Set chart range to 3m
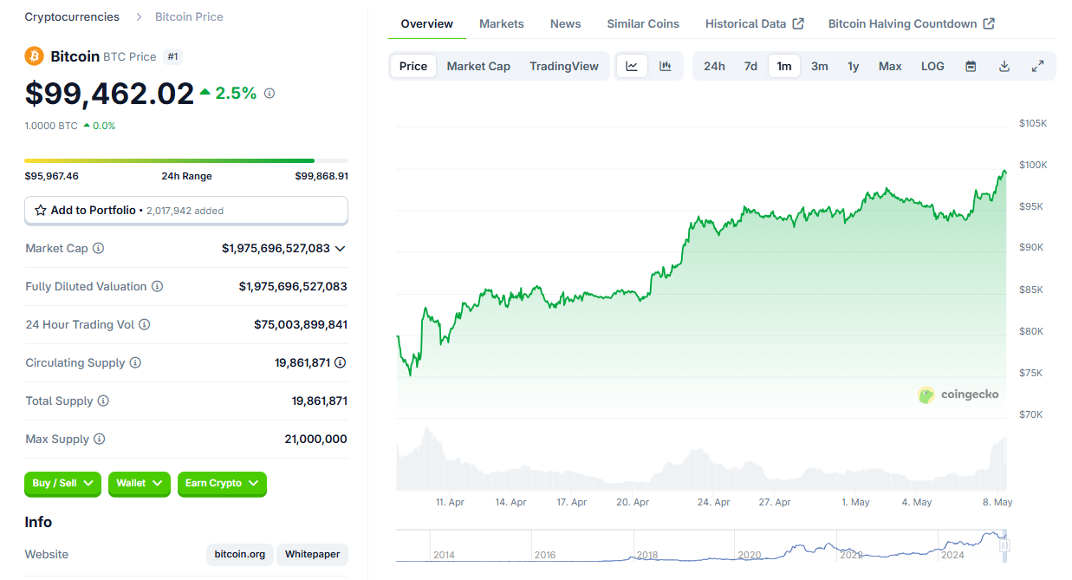1072x580 pixels. (x=820, y=66)
